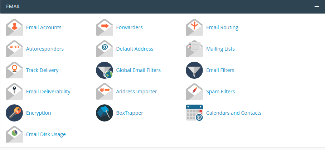The width and height of the screenshot is (325, 150).
Task: Click the Mailing Lists icon
Action: (x=194, y=49)
